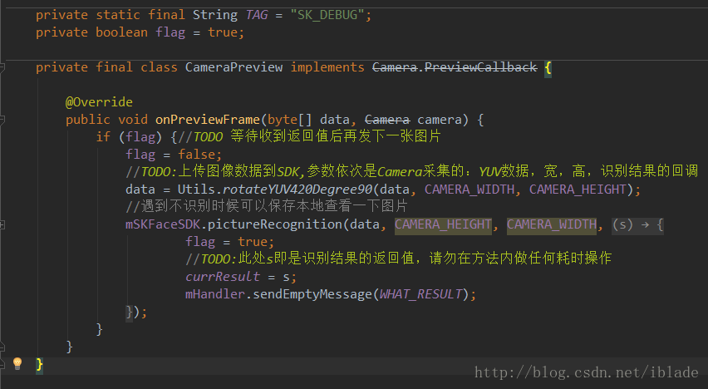Click deprecated Camera.PreviewCallback interface name

click(x=455, y=67)
